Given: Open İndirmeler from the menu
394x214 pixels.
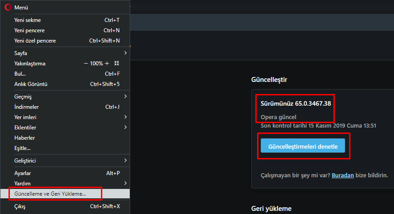Looking at the screenshot, I should (65, 107).
